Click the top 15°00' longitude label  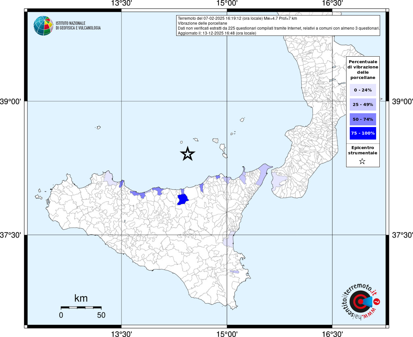pos(227,3)
